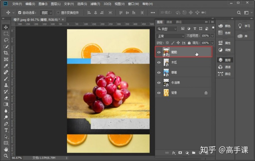Select the Eraser tool
This screenshot has width=255, height=161.
6,98
